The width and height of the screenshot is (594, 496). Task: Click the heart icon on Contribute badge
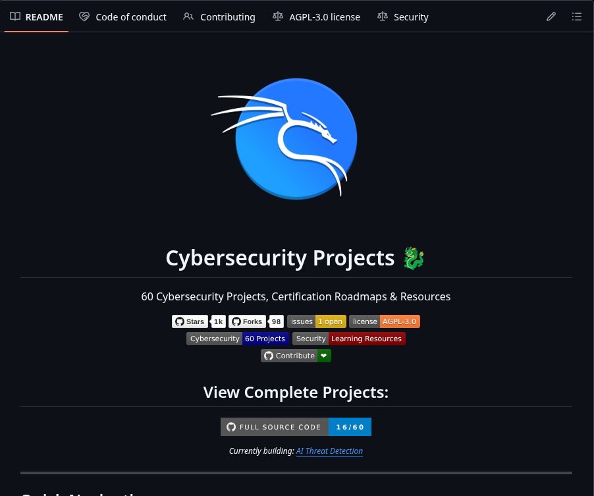[x=323, y=355]
